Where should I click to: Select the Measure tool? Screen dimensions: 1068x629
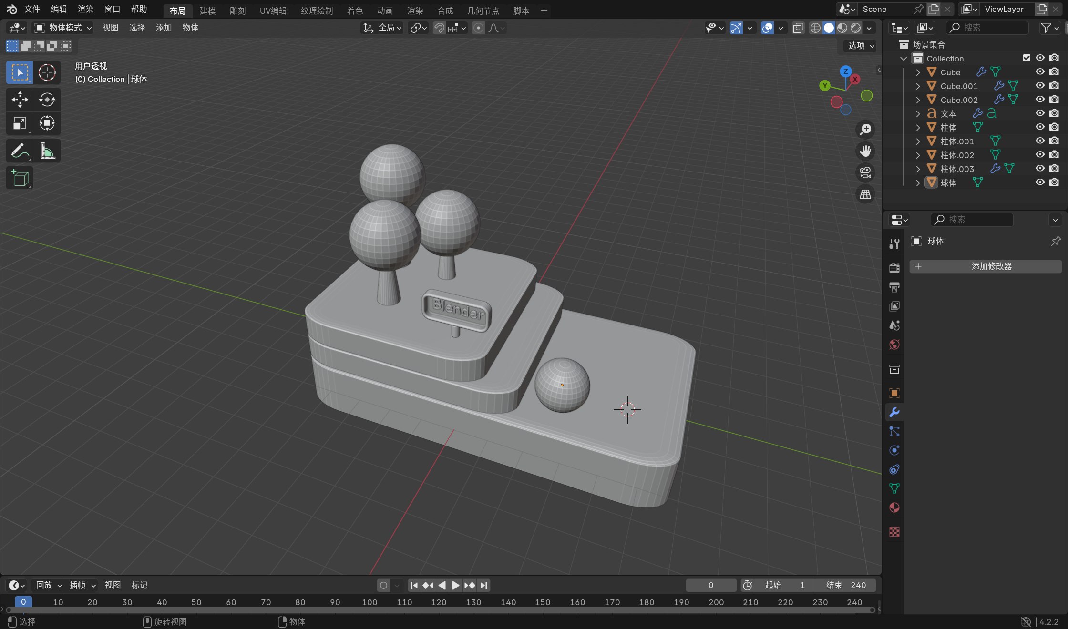(x=47, y=152)
